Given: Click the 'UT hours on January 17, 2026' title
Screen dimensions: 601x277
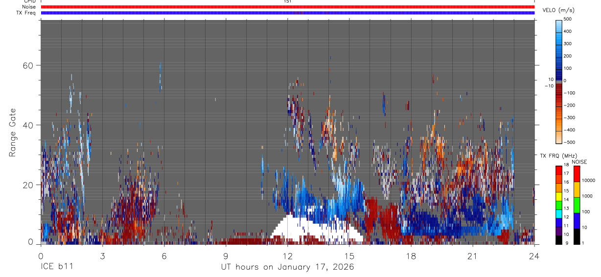Looking at the screenshot, I should (x=288, y=268).
